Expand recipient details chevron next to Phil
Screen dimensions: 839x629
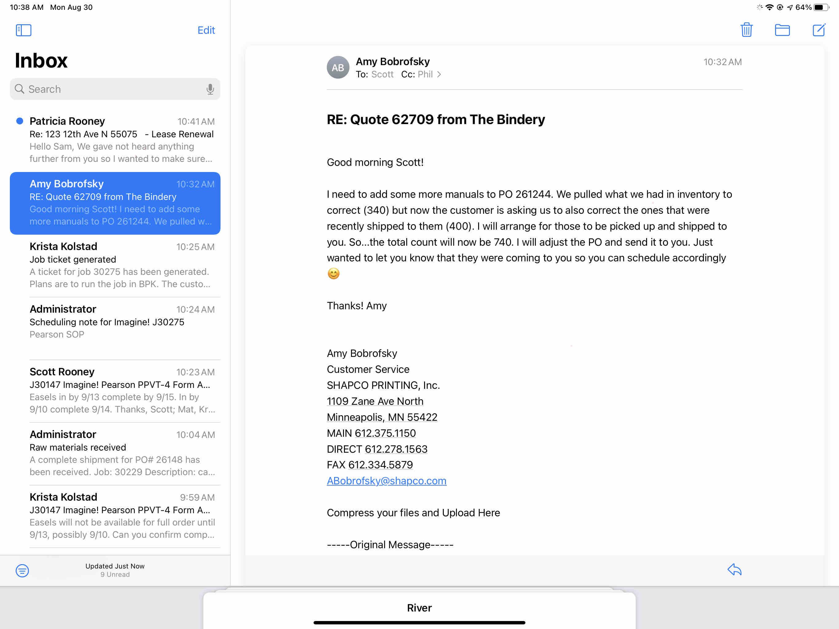coord(439,74)
